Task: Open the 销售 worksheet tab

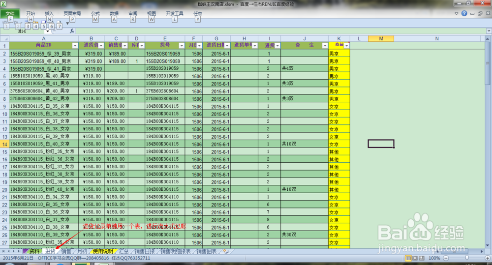Action: [x=66, y=252]
